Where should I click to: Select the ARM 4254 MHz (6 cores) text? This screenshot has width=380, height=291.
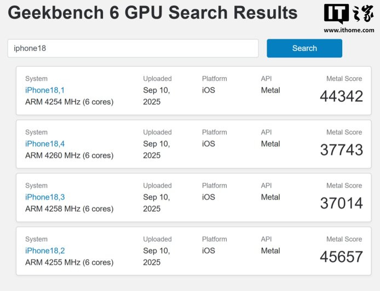[69, 102]
